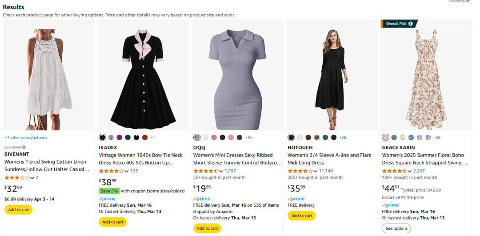The image size is (480, 236).
Task: Choose green color swatch for HOTOUCH dress
Action: pos(325,137)
